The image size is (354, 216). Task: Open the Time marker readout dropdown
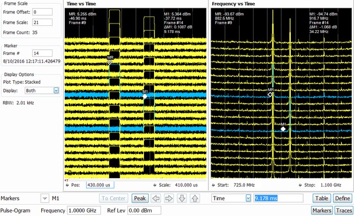[x=248, y=198]
